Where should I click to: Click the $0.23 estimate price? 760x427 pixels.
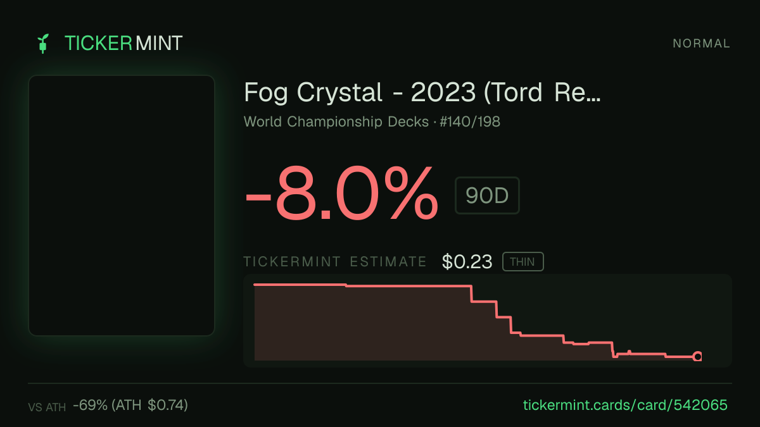point(467,262)
